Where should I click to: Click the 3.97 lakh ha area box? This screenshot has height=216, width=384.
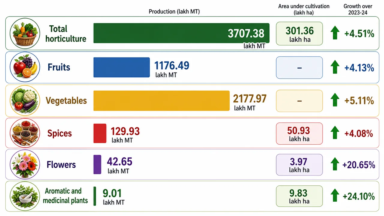click(x=299, y=165)
